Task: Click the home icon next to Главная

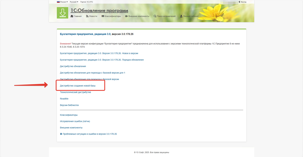Action: tap(72, 16)
